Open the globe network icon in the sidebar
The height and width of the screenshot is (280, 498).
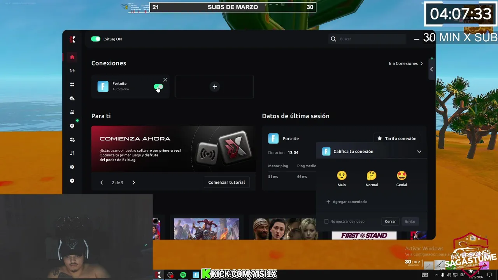point(72,140)
